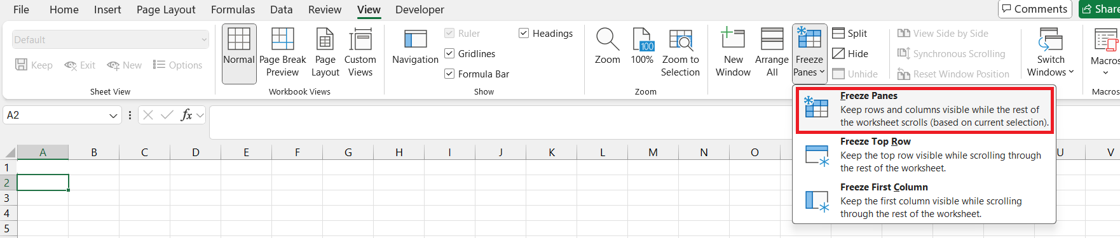Choose Freeze Top Row
The width and height of the screenshot is (1120, 238).
point(925,155)
